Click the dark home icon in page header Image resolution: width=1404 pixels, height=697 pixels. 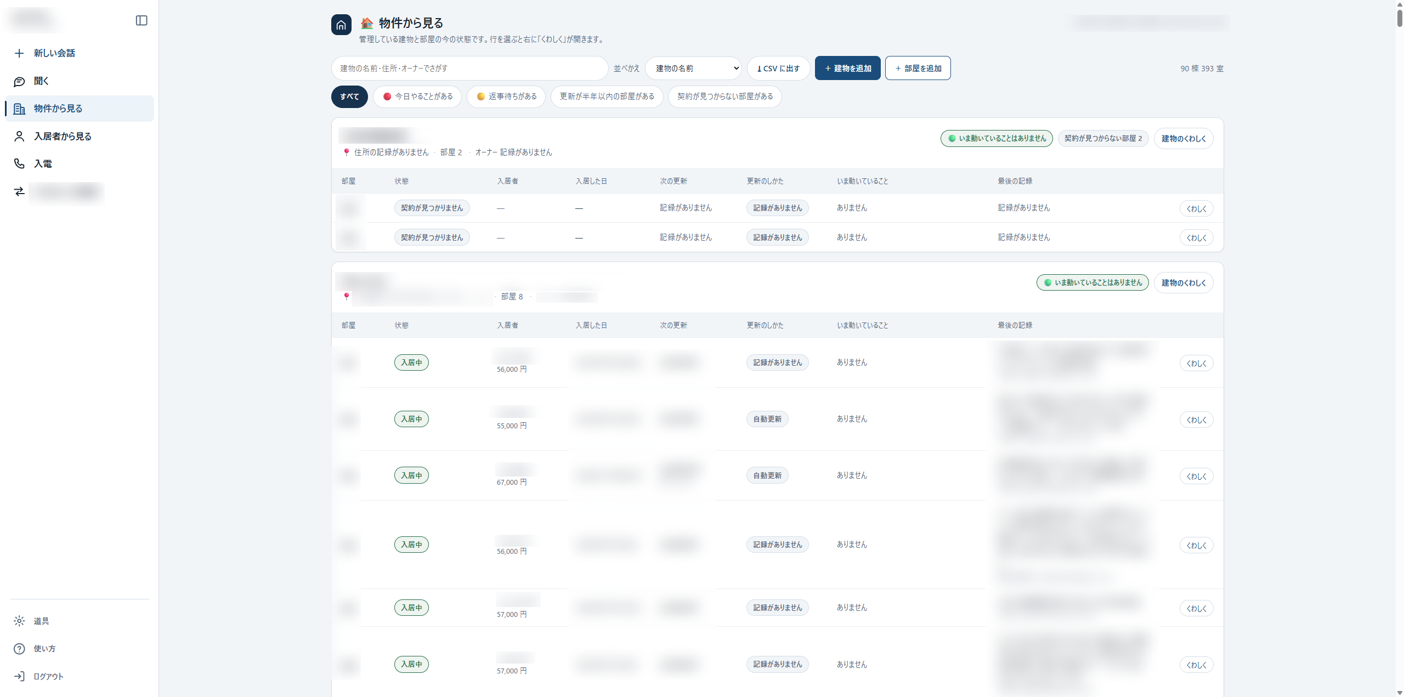click(x=341, y=25)
